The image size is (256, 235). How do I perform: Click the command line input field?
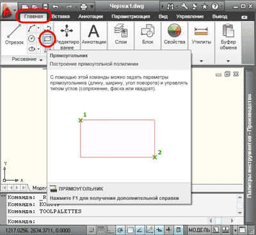click(107, 221)
